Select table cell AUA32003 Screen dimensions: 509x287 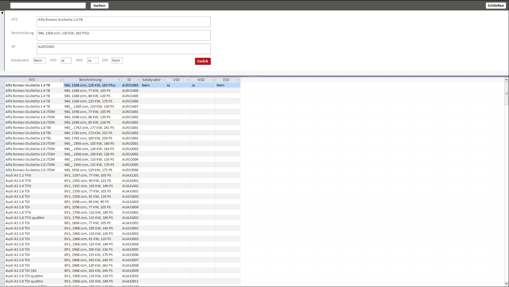[131, 239]
